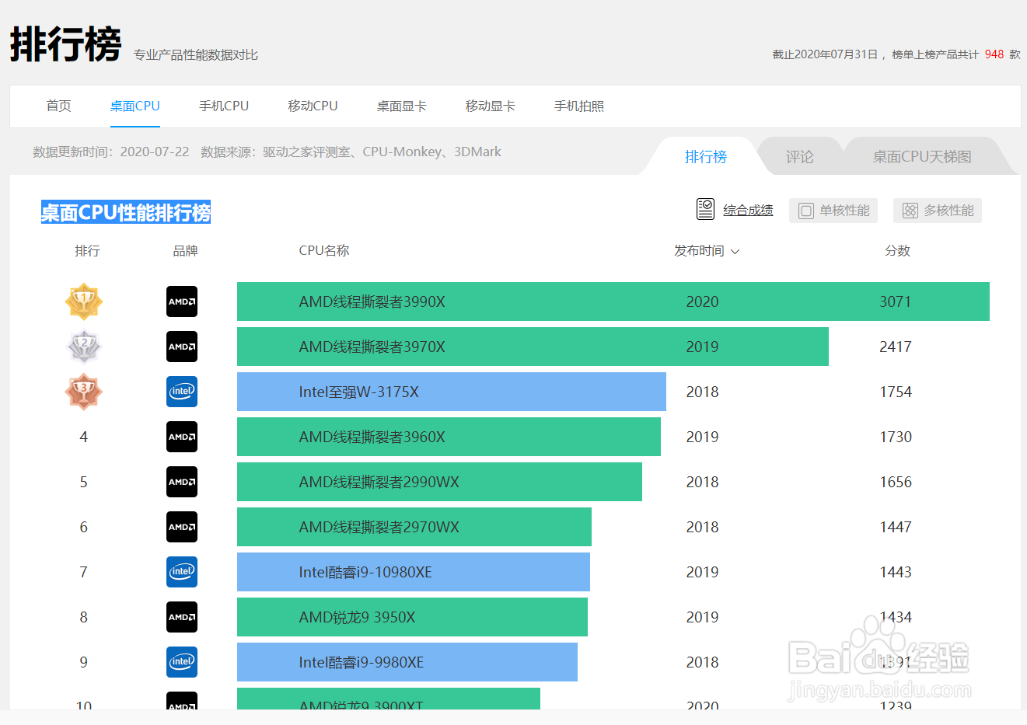Screen dimensions: 1027x725
Task: Click the 专业产品性能数据对比 subtitle
Action: tap(196, 54)
